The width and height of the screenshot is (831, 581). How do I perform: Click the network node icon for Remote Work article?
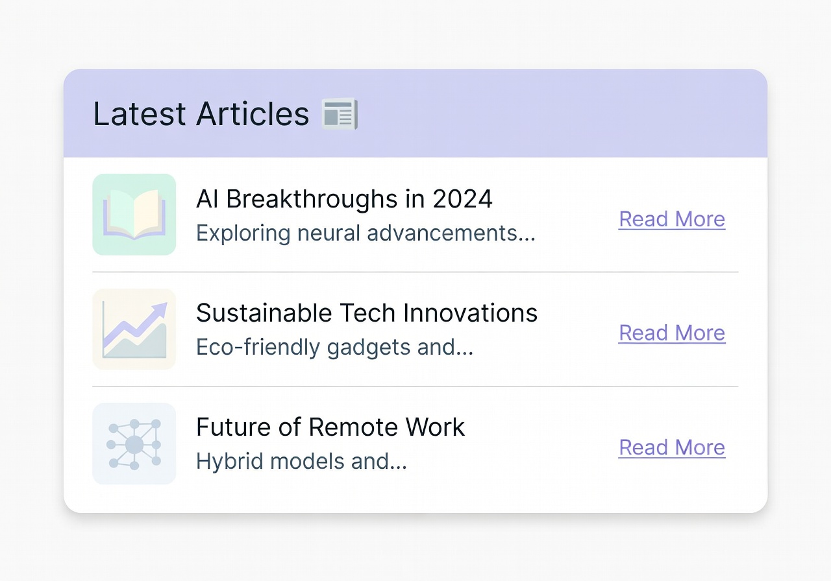click(x=134, y=443)
